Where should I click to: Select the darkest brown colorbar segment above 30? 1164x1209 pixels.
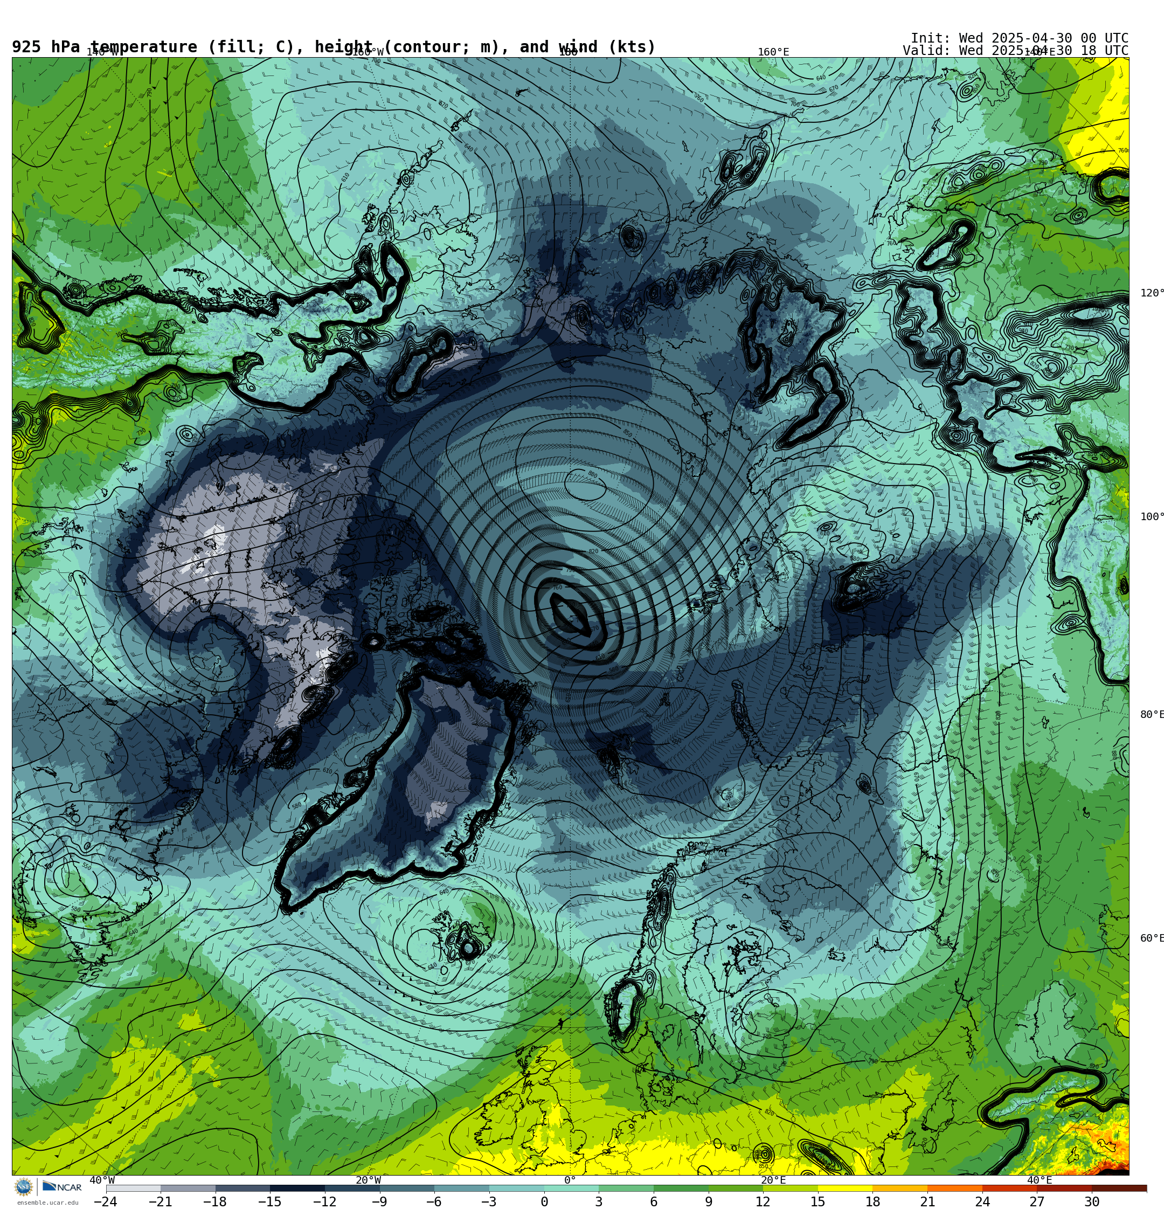click(x=1119, y=1188)
